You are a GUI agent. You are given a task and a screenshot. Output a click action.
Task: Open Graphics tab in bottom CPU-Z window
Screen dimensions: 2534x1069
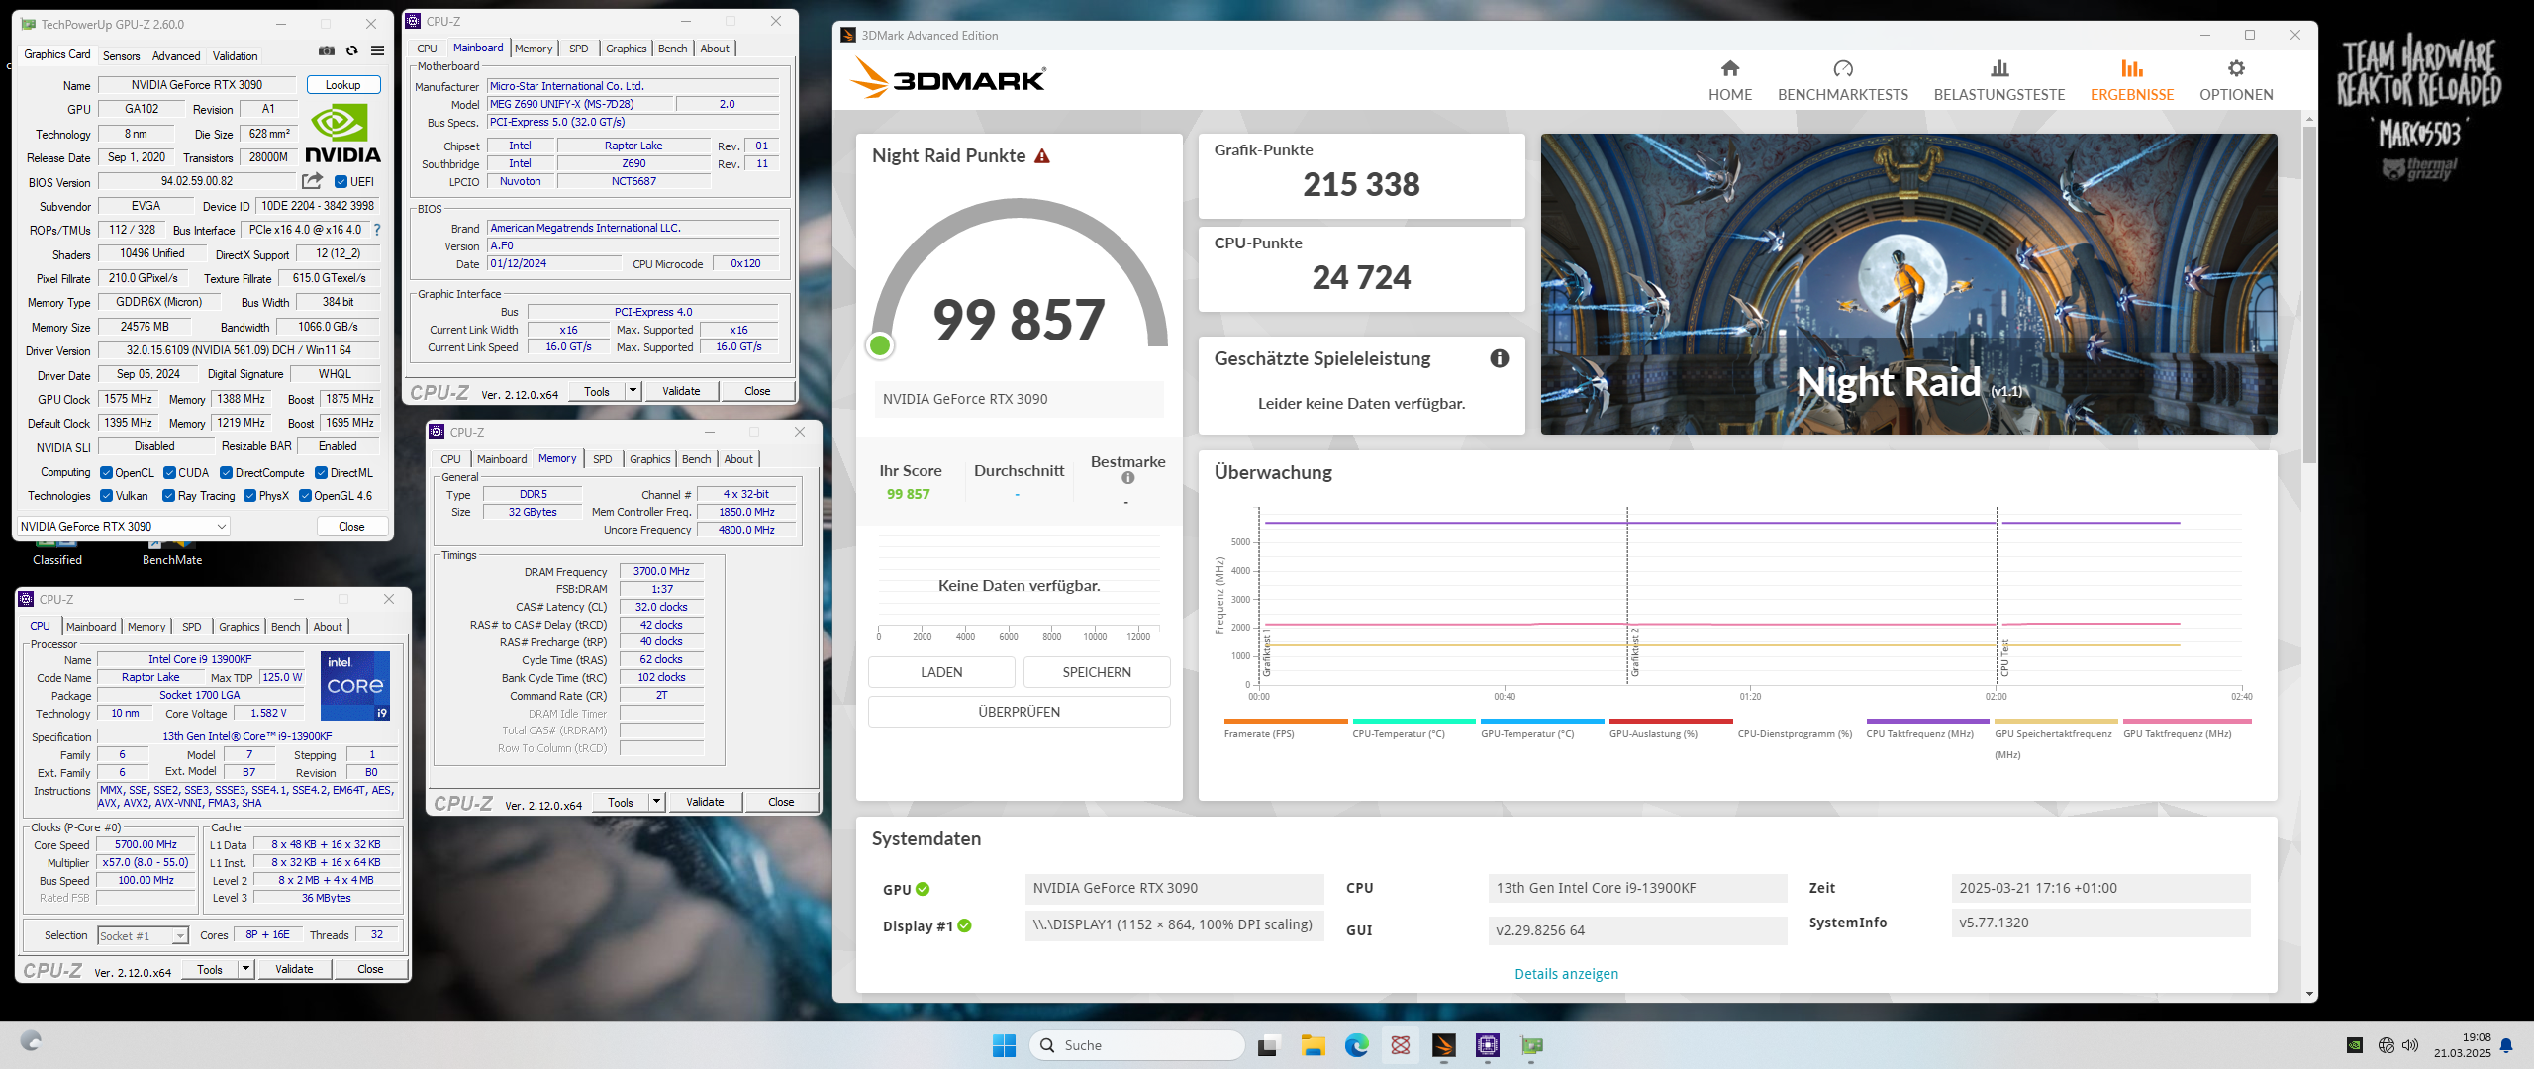[x=240, y=627]
